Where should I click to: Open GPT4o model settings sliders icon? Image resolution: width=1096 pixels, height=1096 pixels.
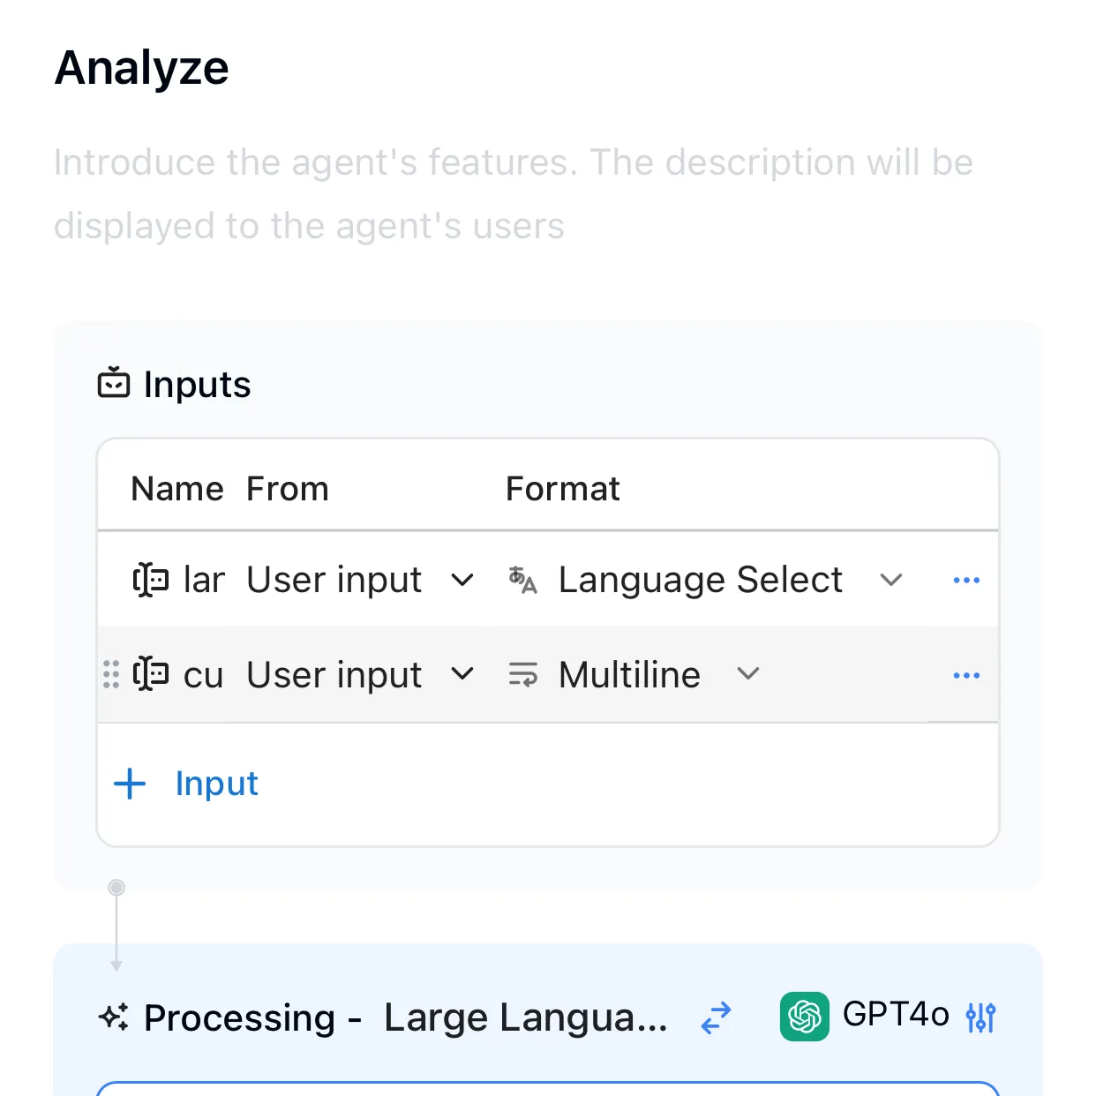pos(980,1017)
